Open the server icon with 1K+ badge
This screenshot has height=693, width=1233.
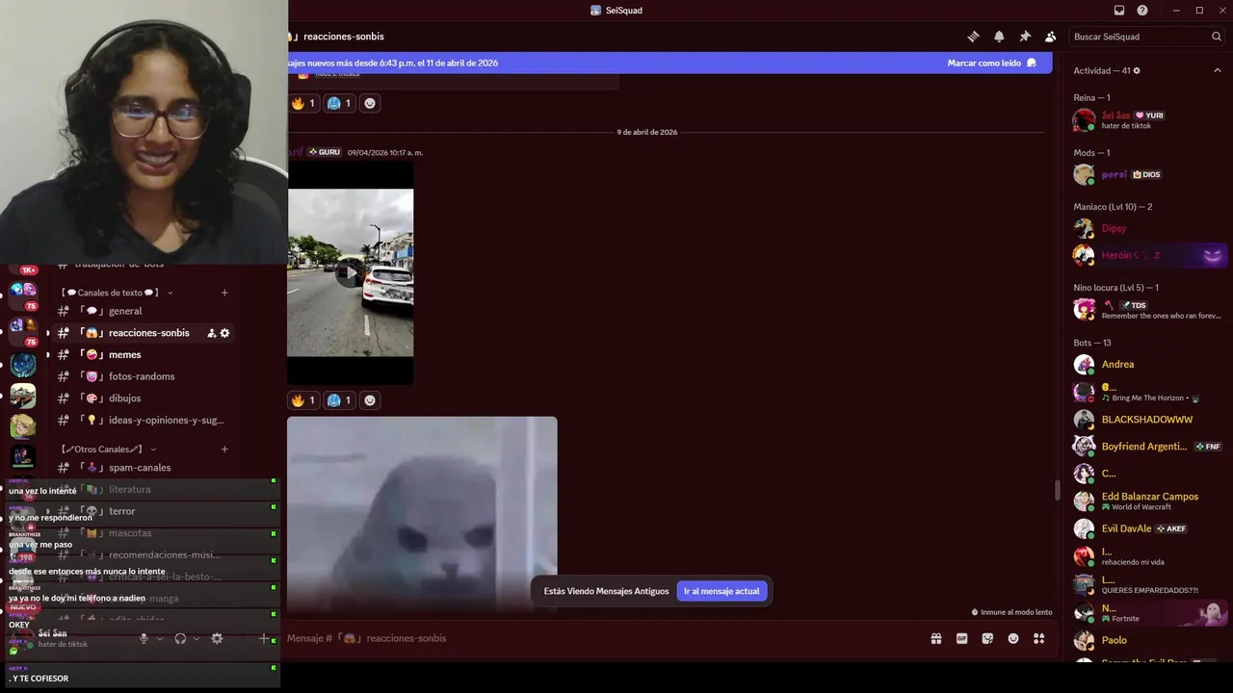point(24,267)
